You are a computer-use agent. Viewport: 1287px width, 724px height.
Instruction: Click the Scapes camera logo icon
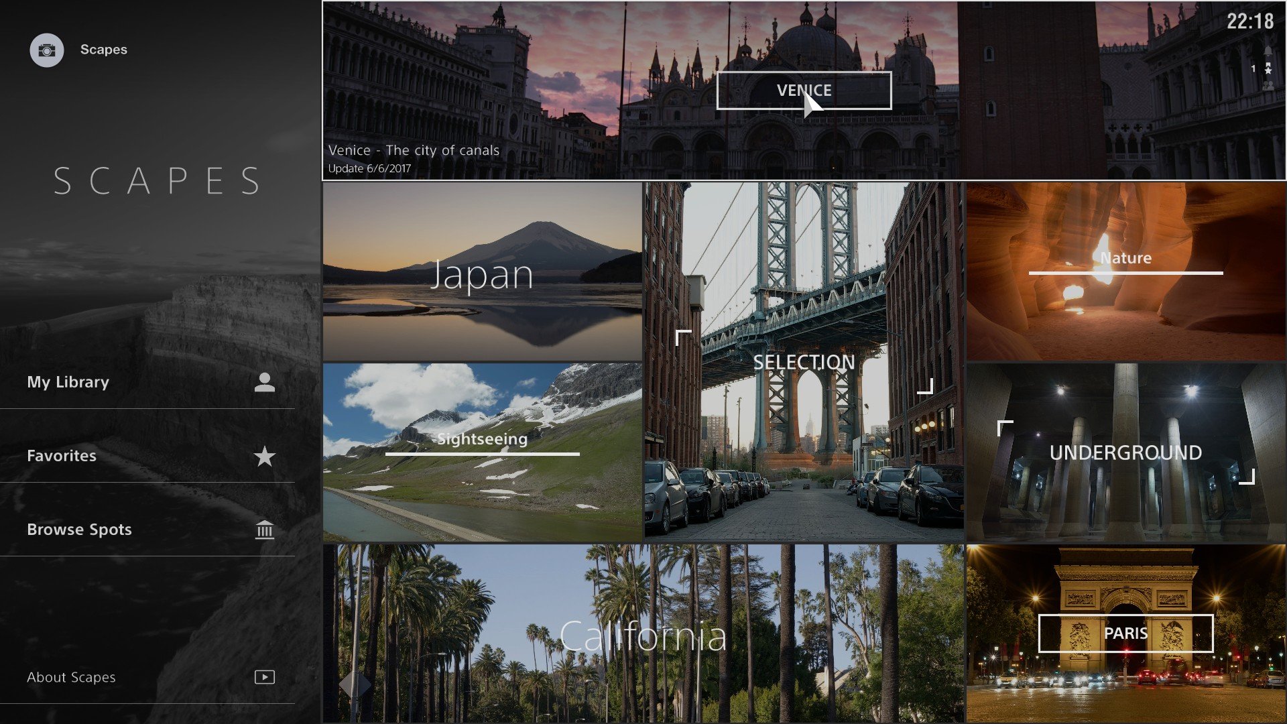[46, 50]
